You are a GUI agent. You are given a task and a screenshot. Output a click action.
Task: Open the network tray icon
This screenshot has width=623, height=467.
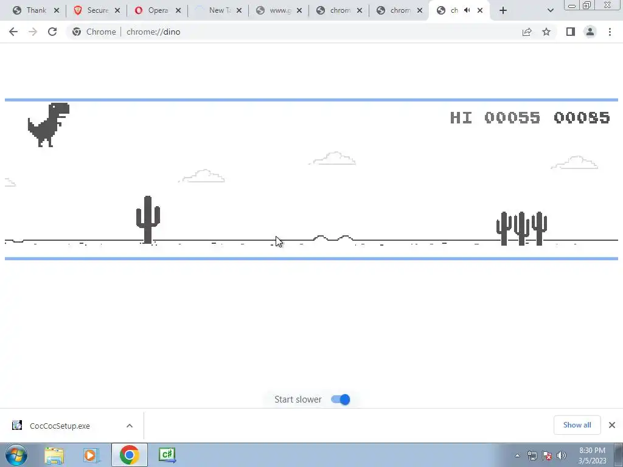click(x=532, y=455)
